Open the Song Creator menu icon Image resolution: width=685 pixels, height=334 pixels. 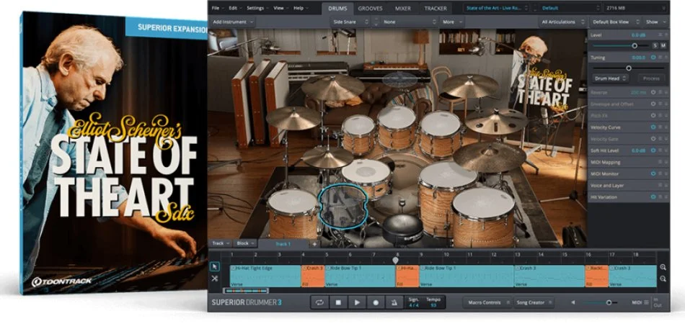549,302
